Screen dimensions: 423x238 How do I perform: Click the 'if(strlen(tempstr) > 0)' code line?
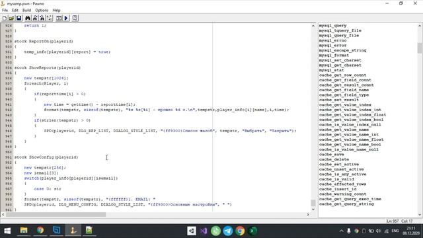point(62,120)
